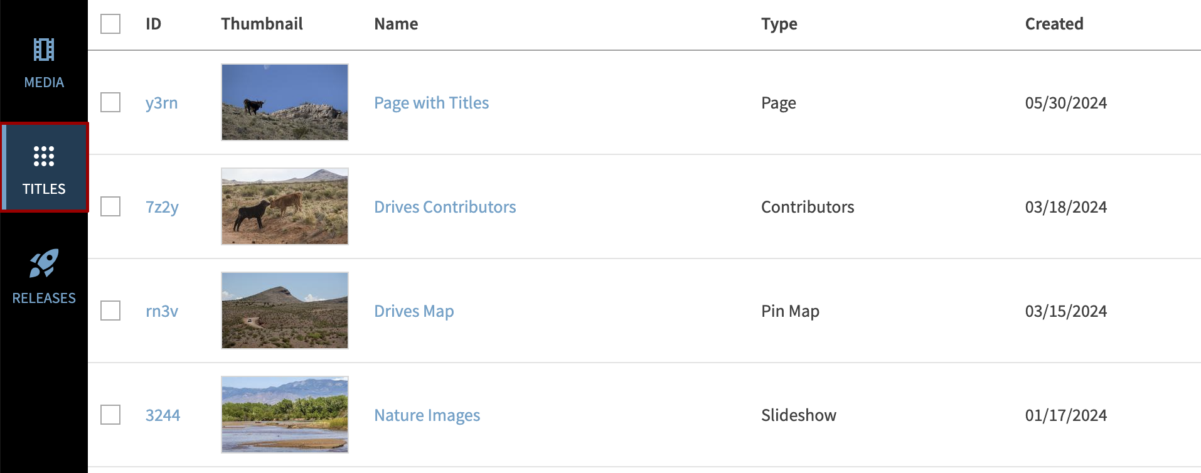This screenshot has height=473, width=1201.
Task: Click the Drives Map name link
Action: pos(414,311)
